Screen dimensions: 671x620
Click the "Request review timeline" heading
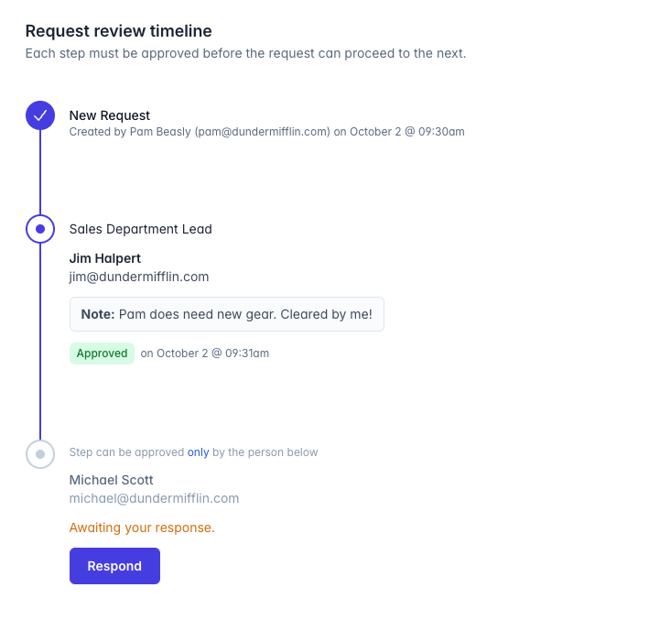[119, 31]
